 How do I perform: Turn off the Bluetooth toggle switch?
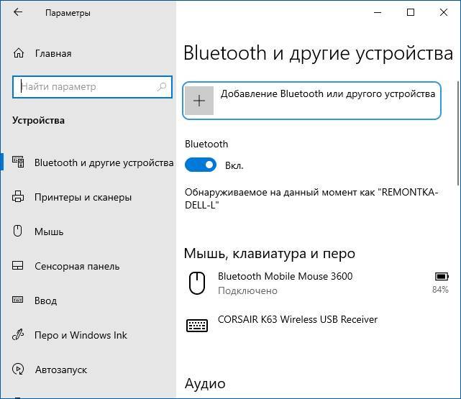click(201, 165)
